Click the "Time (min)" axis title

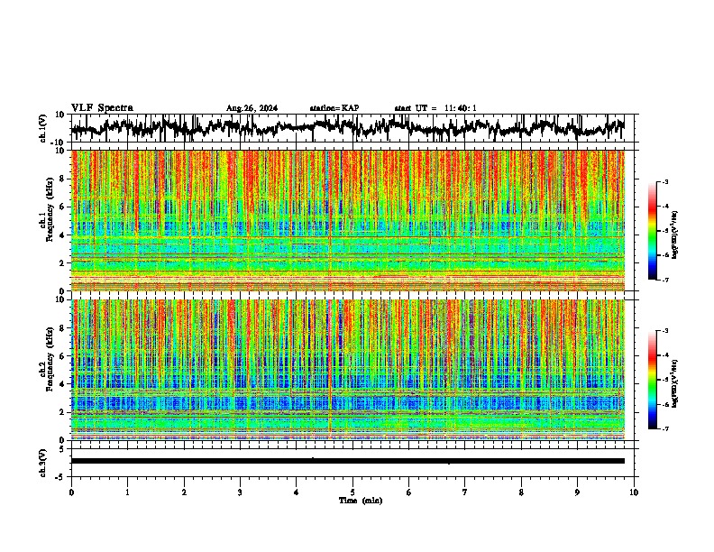tap(361, 501)
